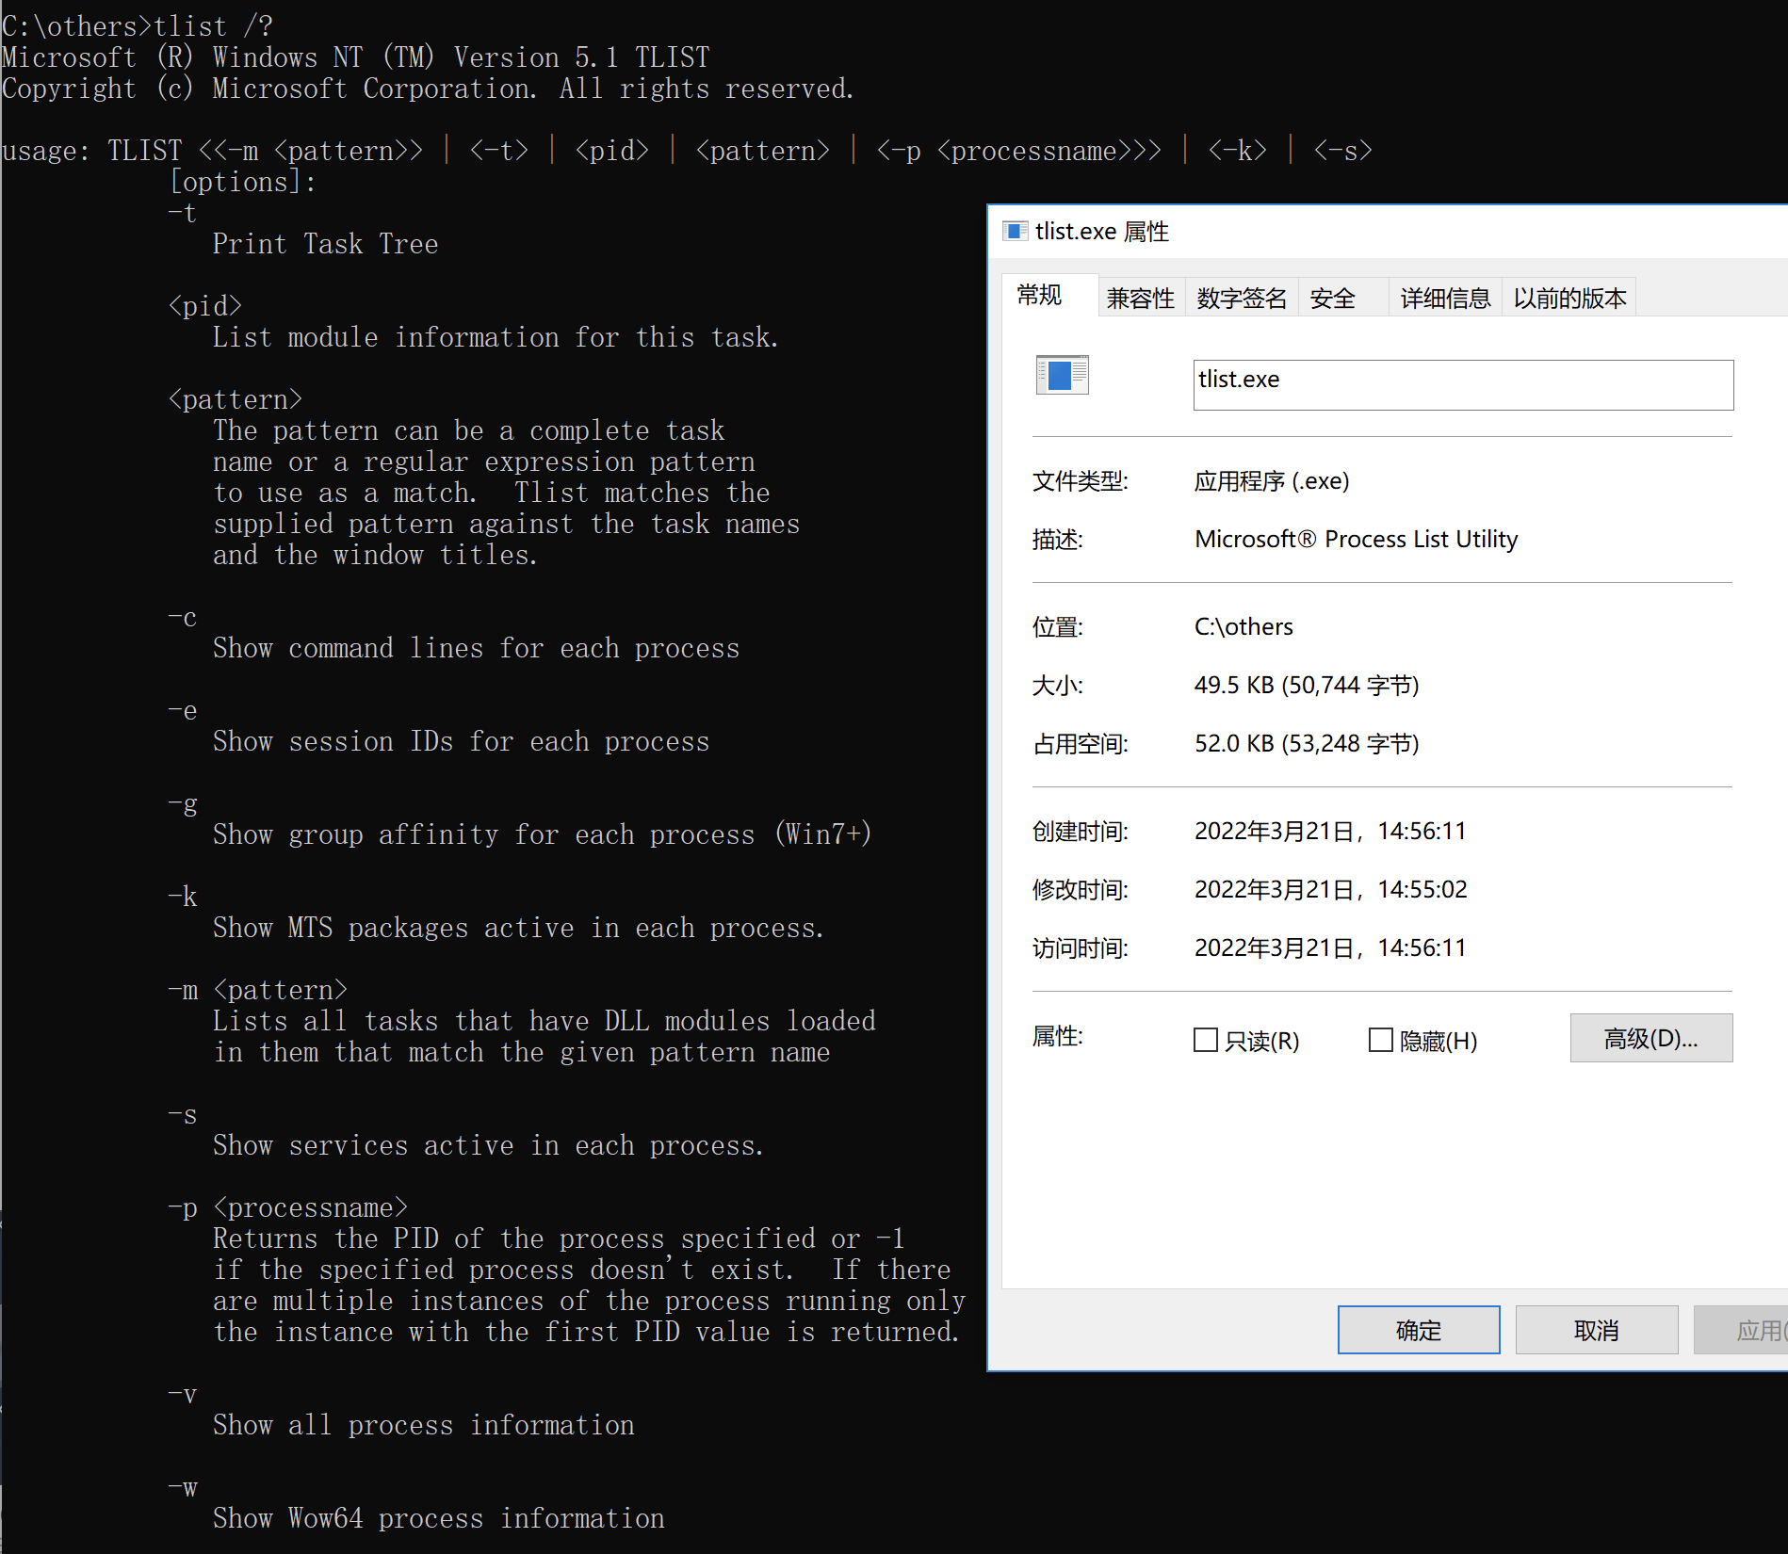Image resolution: width=1788 pixels, height=1554 pixels.
Task: Open the 数字签名 tab
Action: [1242, 299]
